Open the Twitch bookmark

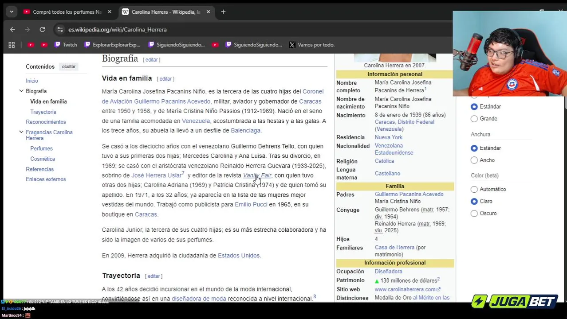pos(66,45)
